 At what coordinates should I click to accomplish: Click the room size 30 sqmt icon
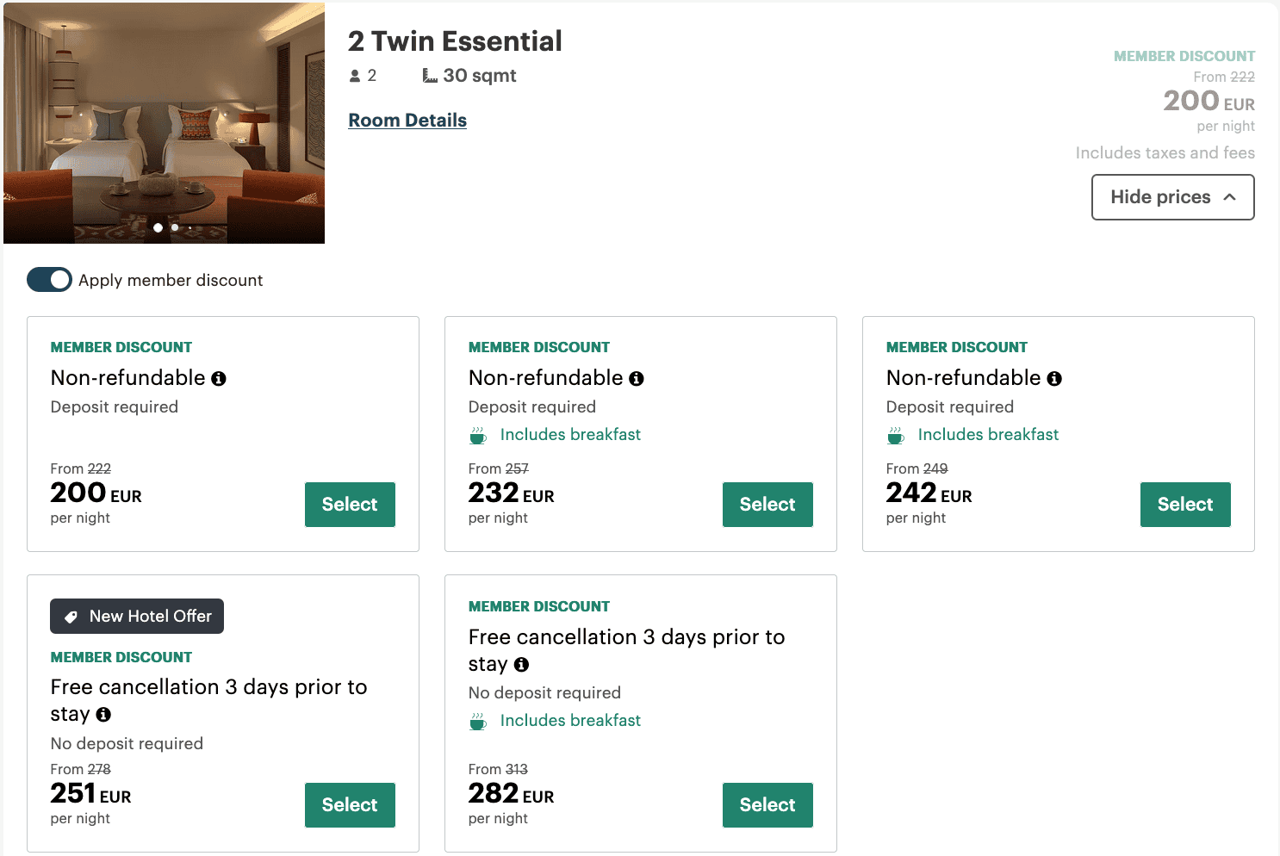click(x=430, y=76)
